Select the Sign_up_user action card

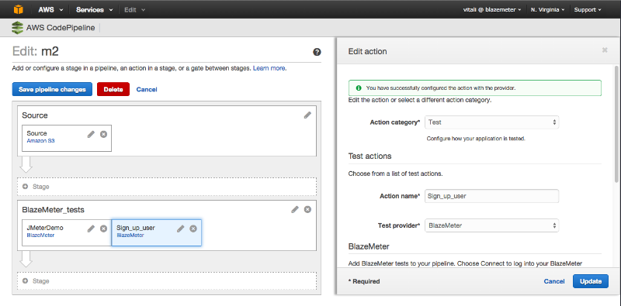[x=157, y=232]
